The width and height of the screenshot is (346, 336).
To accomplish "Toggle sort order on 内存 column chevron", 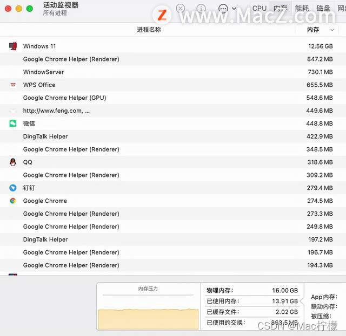I will pyautogui.click(x=332, y=30).
